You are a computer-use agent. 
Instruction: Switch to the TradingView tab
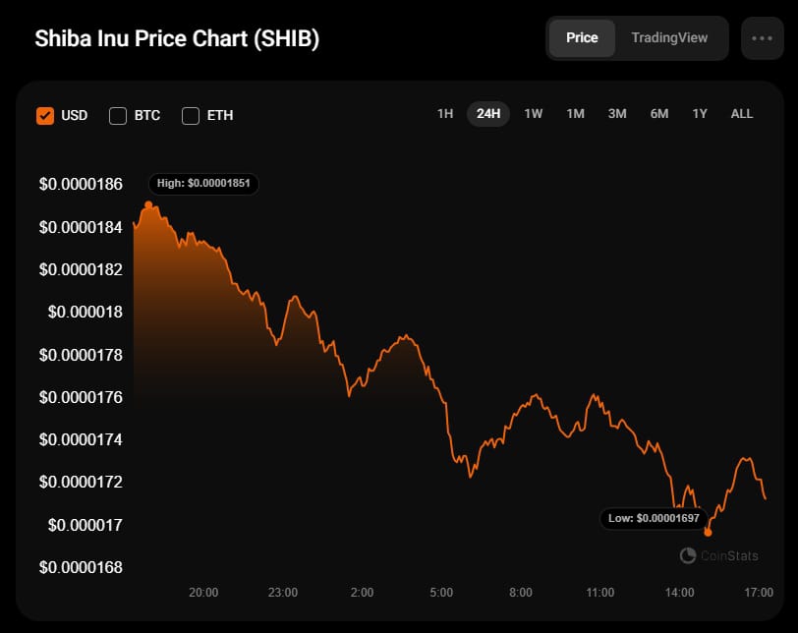pyautogui.click(x=669, y=37)
